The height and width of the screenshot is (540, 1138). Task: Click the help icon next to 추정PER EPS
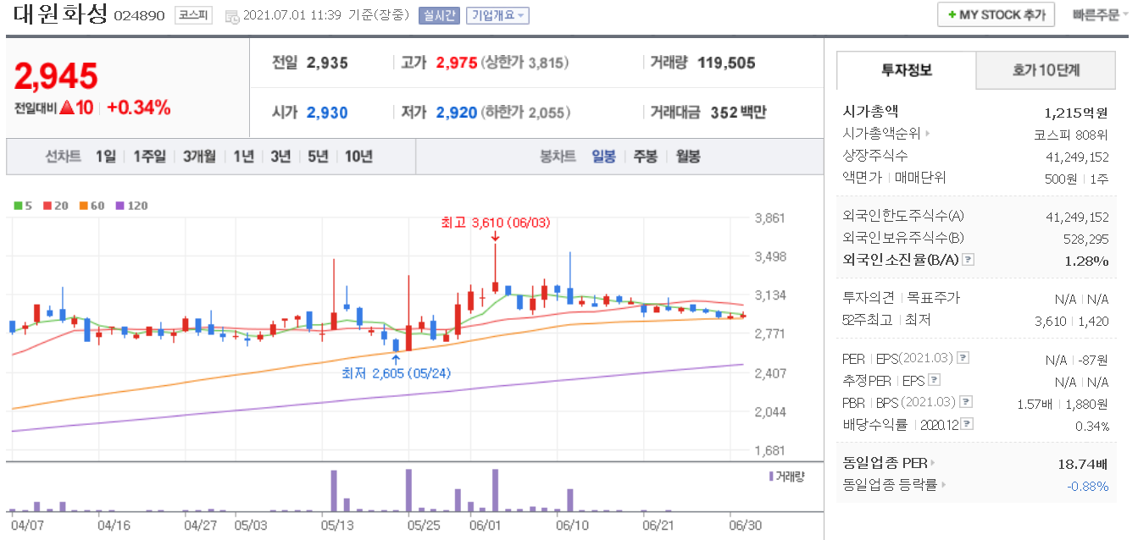click(935, 381)
